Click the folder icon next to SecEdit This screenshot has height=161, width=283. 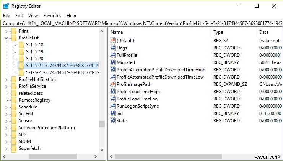click(14, 114)
